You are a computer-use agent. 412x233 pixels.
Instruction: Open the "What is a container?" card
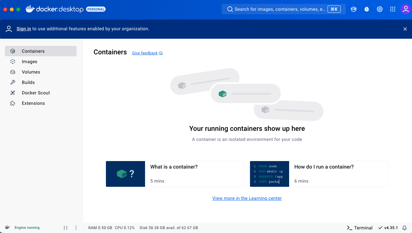point(175,174)
